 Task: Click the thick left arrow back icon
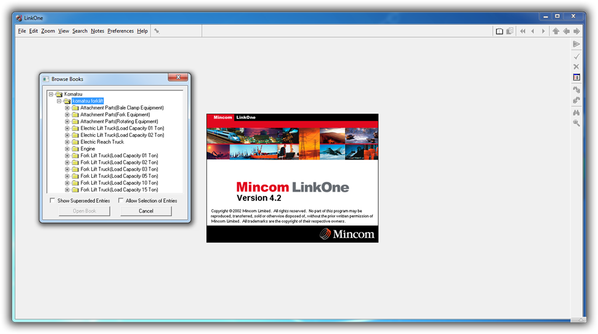pos(566,31)
